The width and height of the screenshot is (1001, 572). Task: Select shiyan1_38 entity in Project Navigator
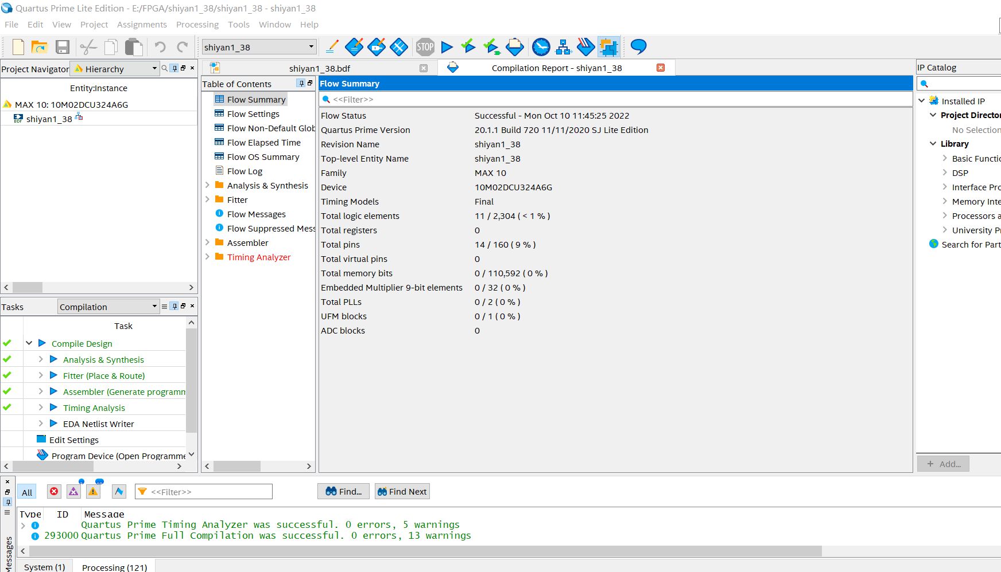(x=49, y=119)
